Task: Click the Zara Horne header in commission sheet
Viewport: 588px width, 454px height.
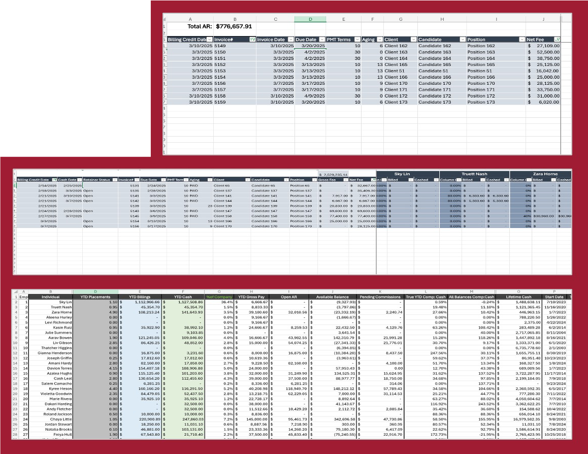Action: point(541,174)
